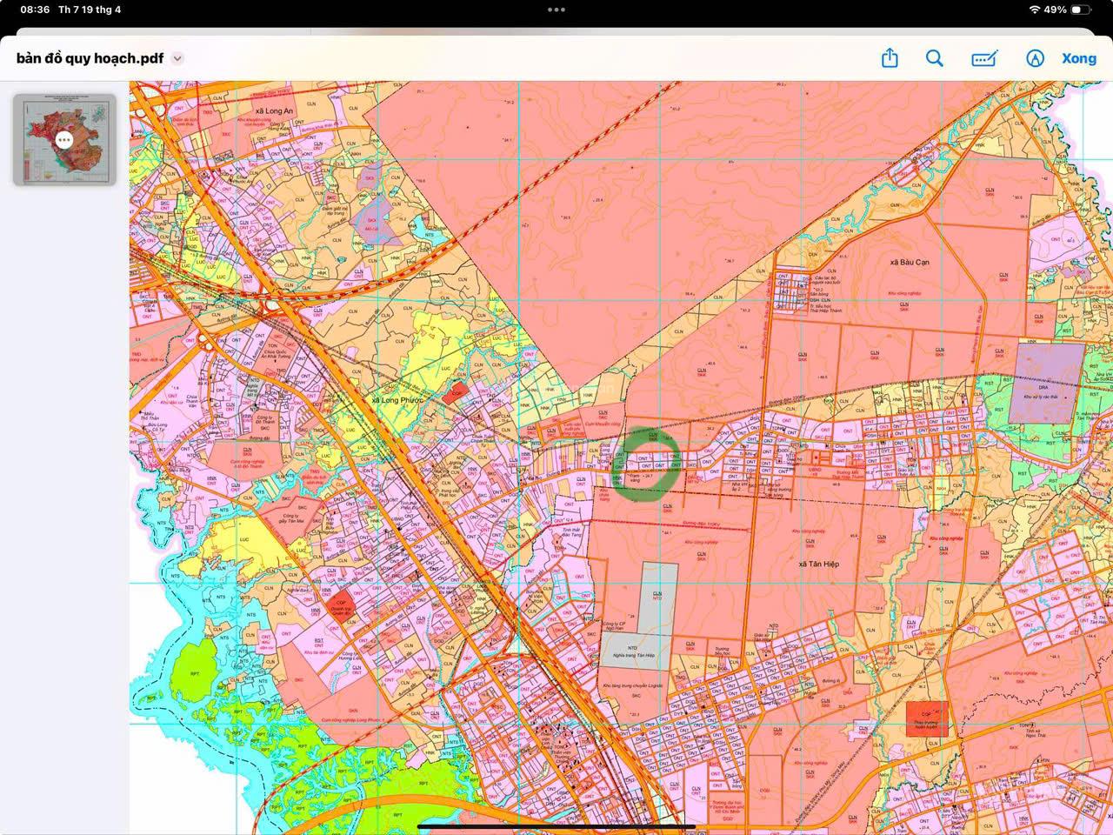Tap the xã Bàu Cạn label

click(909, 262)
